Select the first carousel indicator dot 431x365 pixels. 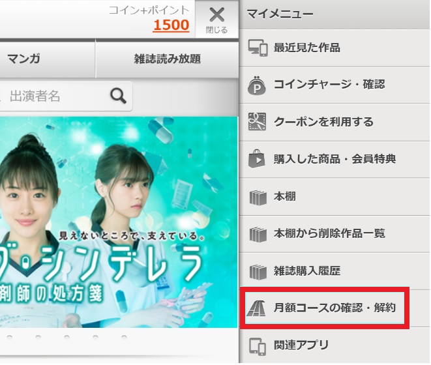(10, 337)
